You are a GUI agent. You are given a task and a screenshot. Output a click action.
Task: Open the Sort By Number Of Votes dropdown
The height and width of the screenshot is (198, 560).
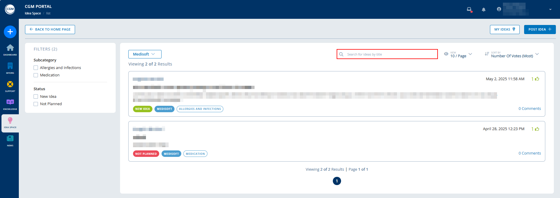point(512,55)
